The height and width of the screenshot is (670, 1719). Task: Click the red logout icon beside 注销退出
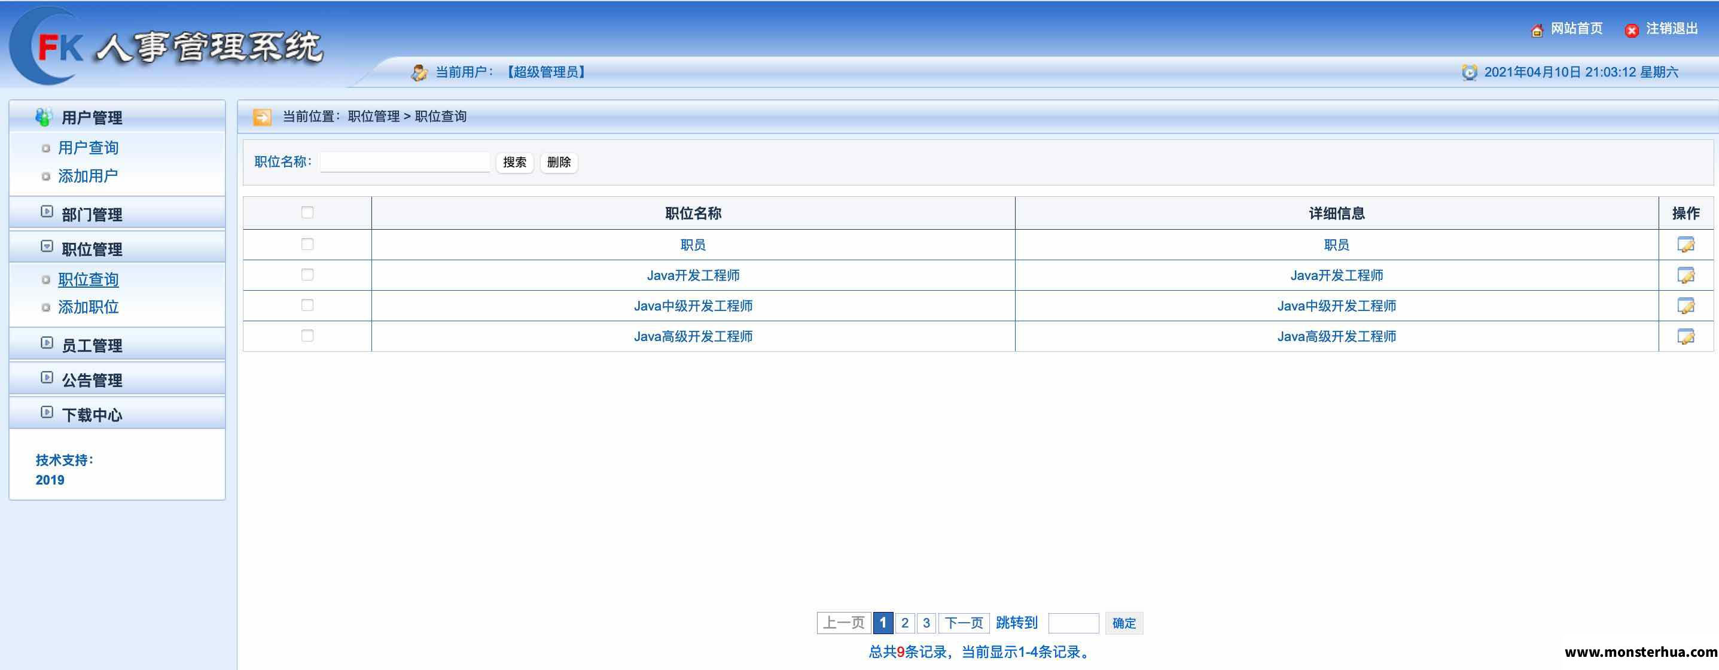coord(1632,30)
